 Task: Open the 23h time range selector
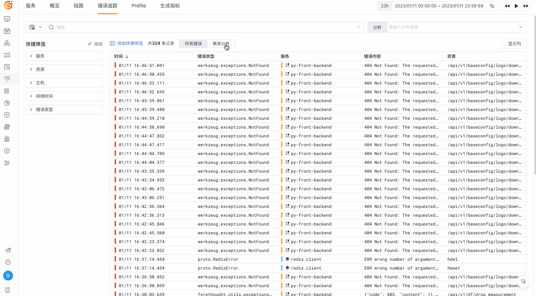point(385,6)
